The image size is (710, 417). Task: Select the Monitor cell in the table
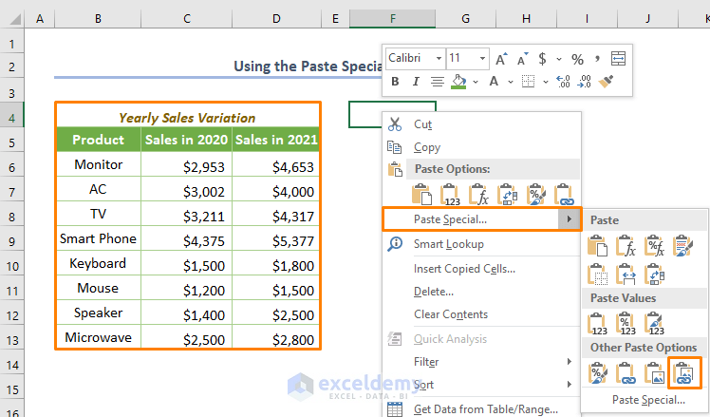[98, 164]
